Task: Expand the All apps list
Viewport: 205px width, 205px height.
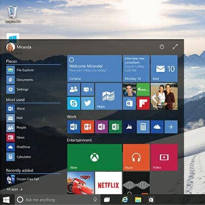Action: point(15,189)
